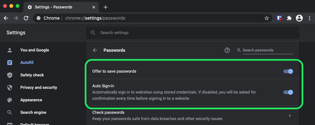
Task: Open the Chrome profile avatar icon
Action: click(x=299, y=18)
